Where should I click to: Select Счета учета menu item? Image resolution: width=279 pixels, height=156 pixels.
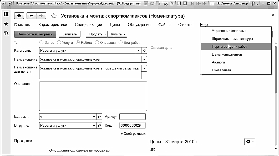[236, 70]
